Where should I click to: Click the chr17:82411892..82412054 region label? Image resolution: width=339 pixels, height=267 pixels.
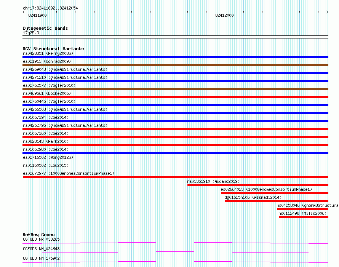pos(50,8)
